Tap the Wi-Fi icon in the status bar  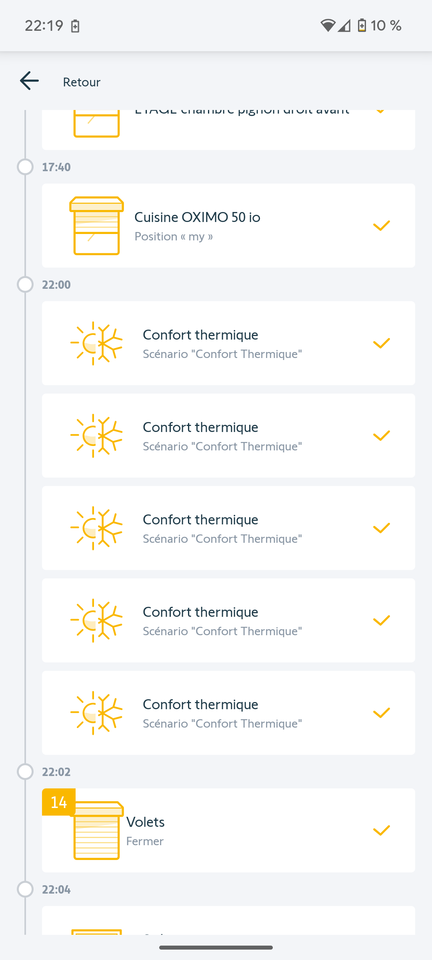point(328,26)
